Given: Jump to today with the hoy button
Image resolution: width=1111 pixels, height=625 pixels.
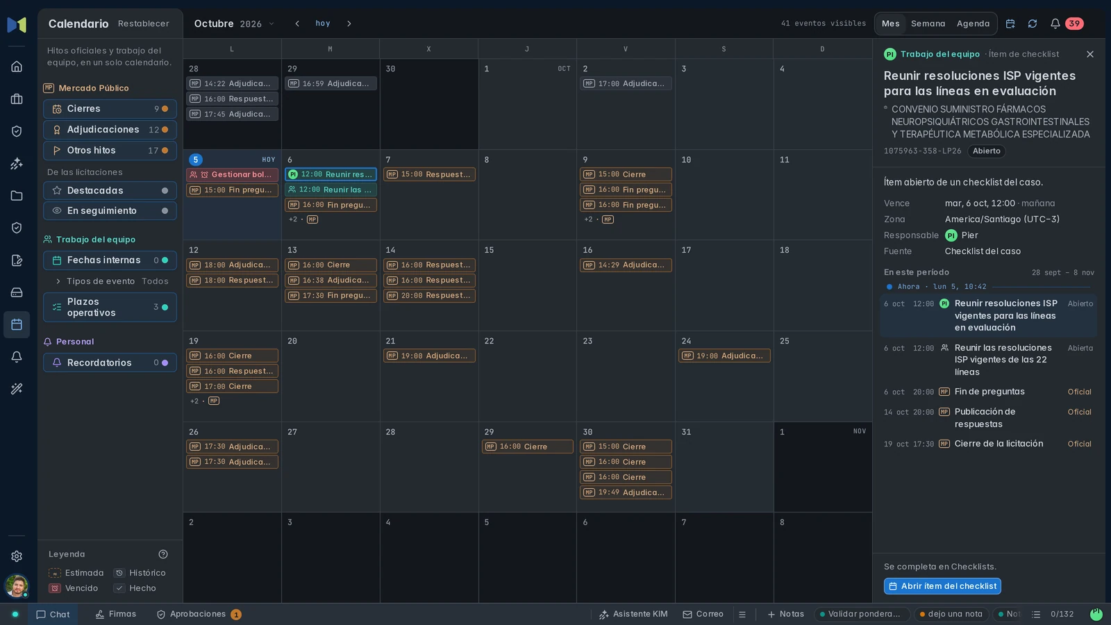Looking at the screenshot, I should coord(323,24).
